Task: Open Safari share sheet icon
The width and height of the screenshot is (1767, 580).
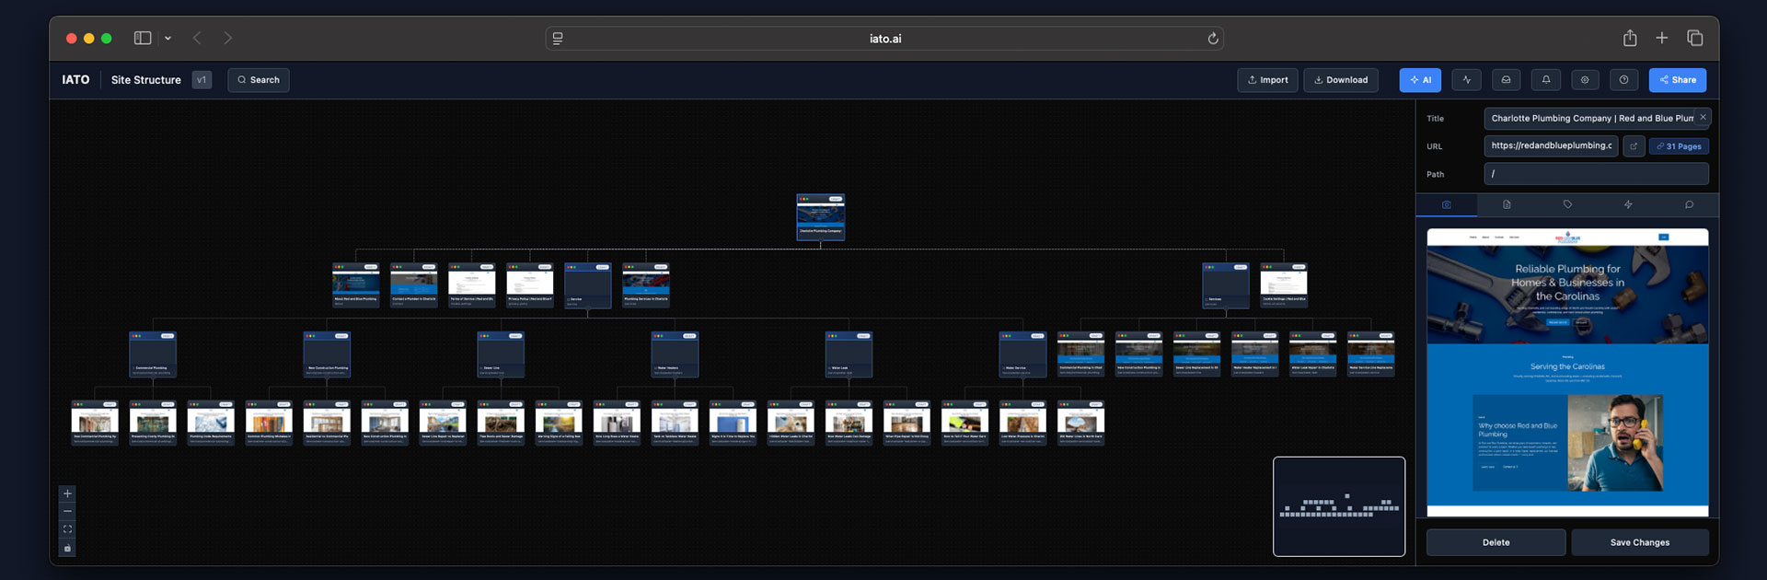Action: coord(1630,38)
